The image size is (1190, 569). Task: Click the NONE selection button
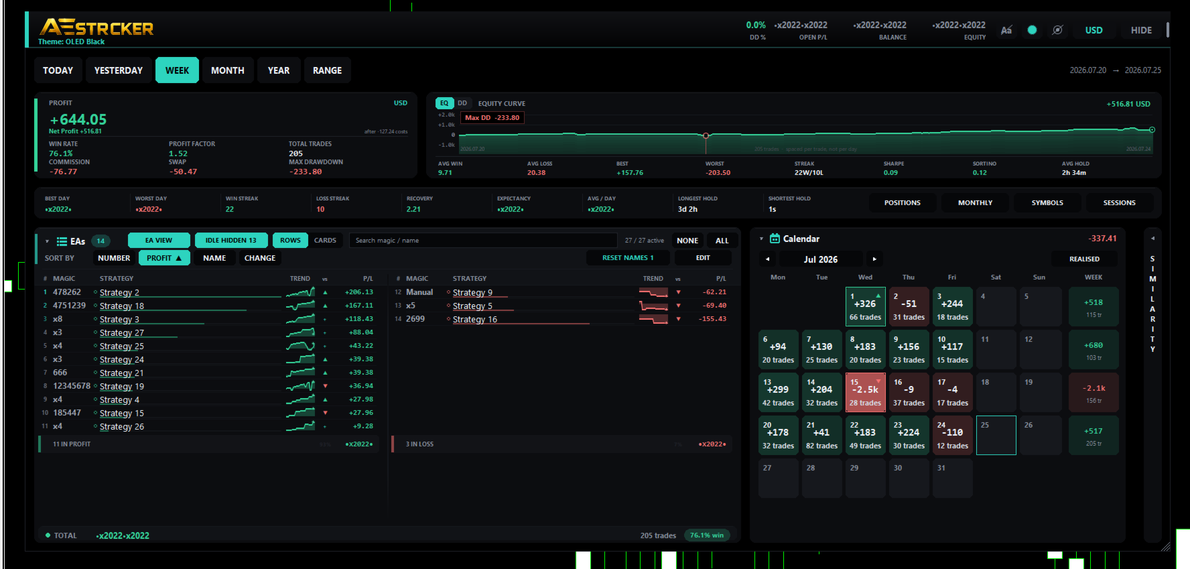tap(687, 241)
